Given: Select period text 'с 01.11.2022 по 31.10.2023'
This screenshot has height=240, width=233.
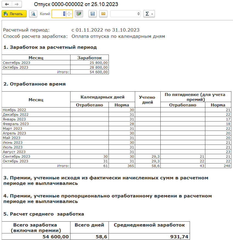Looking at the screenshot, I should click(106, 30).
